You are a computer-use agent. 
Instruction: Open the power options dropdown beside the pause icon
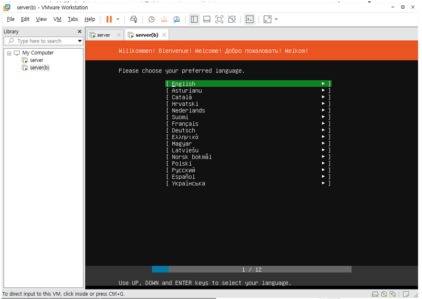click(118, 19)
